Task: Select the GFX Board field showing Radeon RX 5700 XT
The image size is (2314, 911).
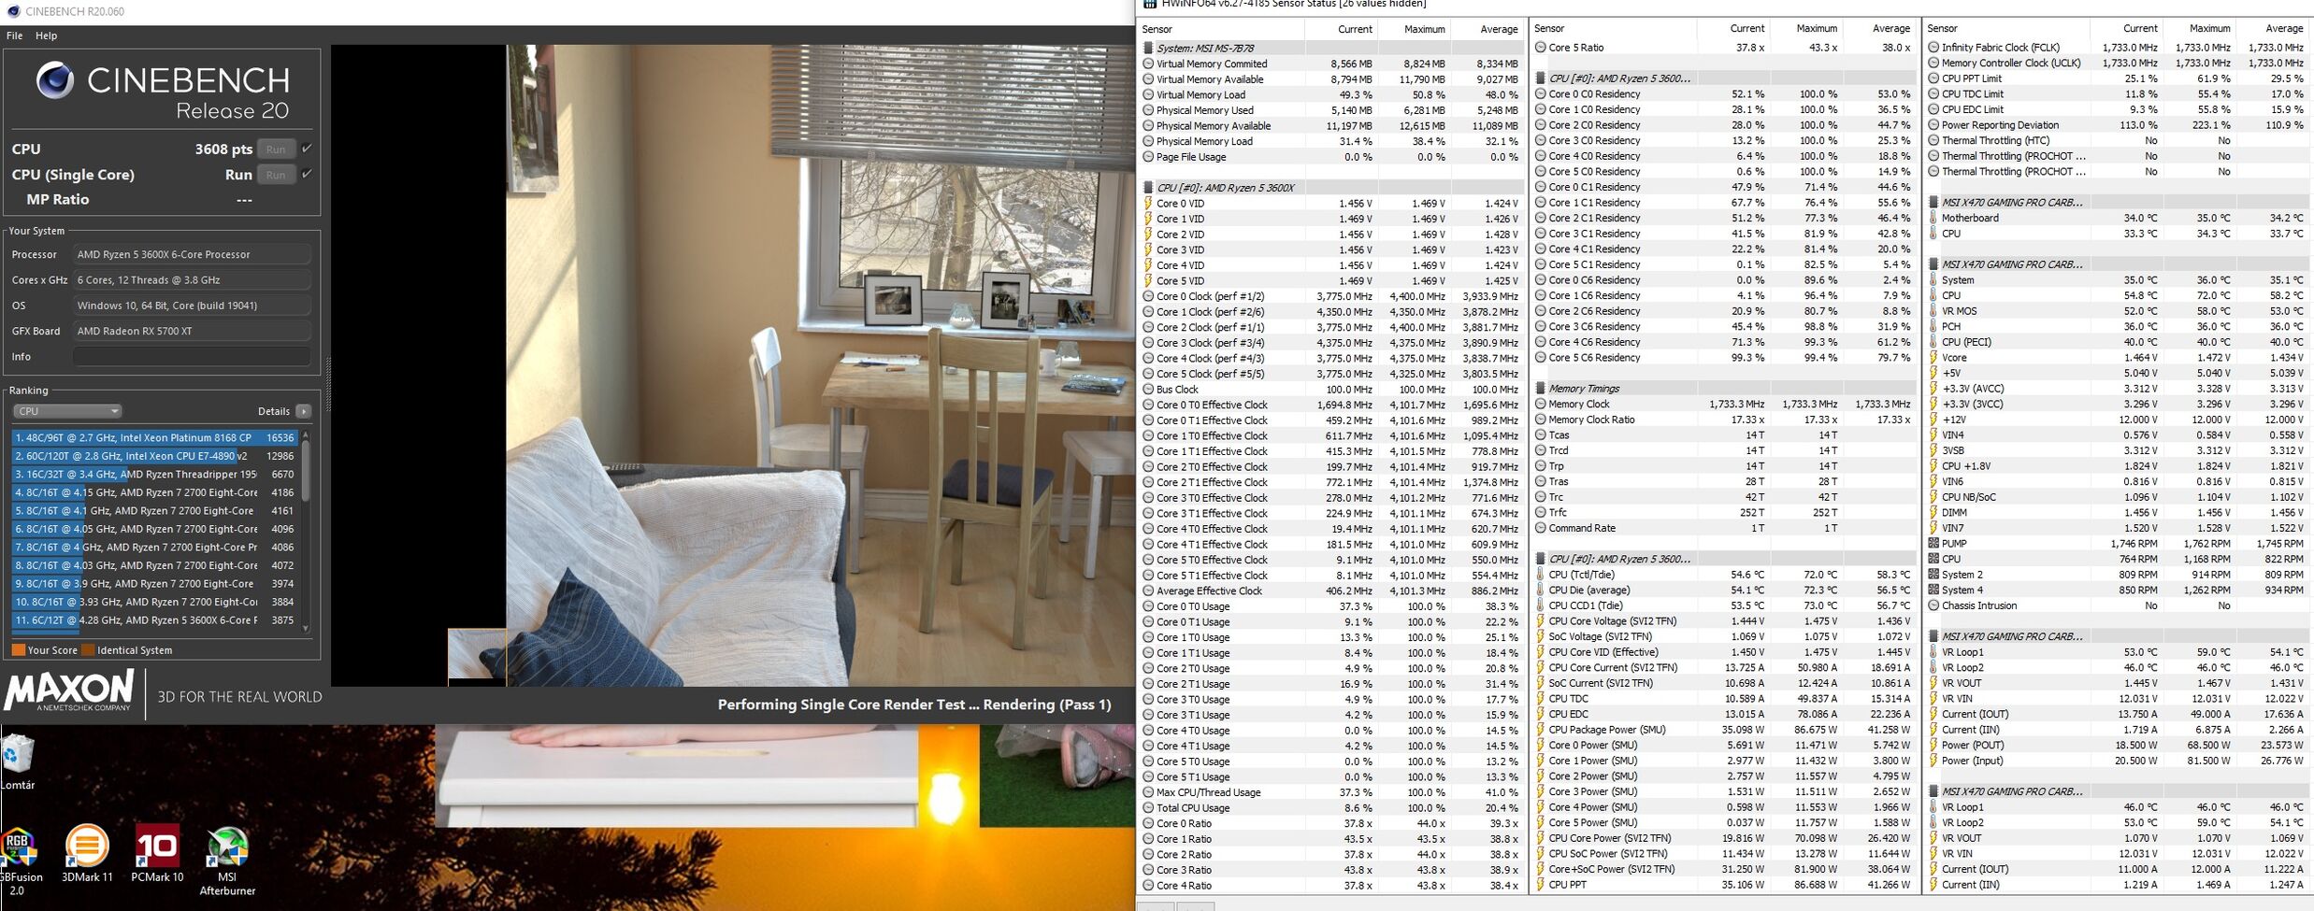Action: [192, 331]
